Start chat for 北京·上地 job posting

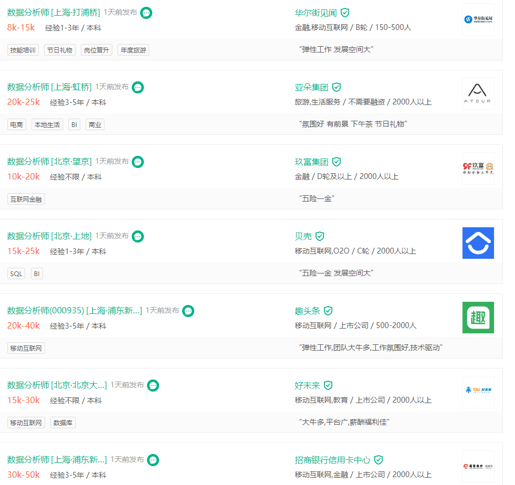[x=138, y=236]
